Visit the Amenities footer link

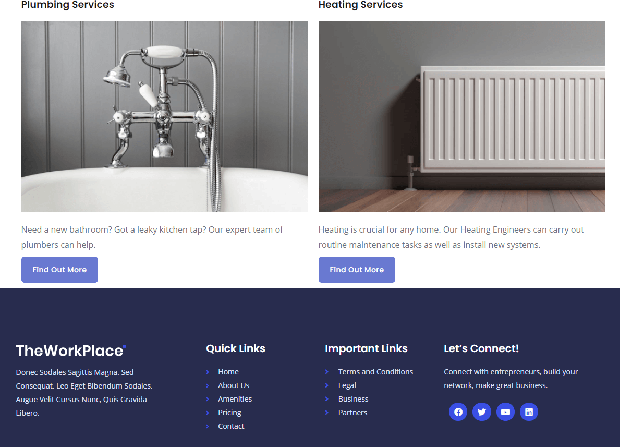click(x=235, y=398)
